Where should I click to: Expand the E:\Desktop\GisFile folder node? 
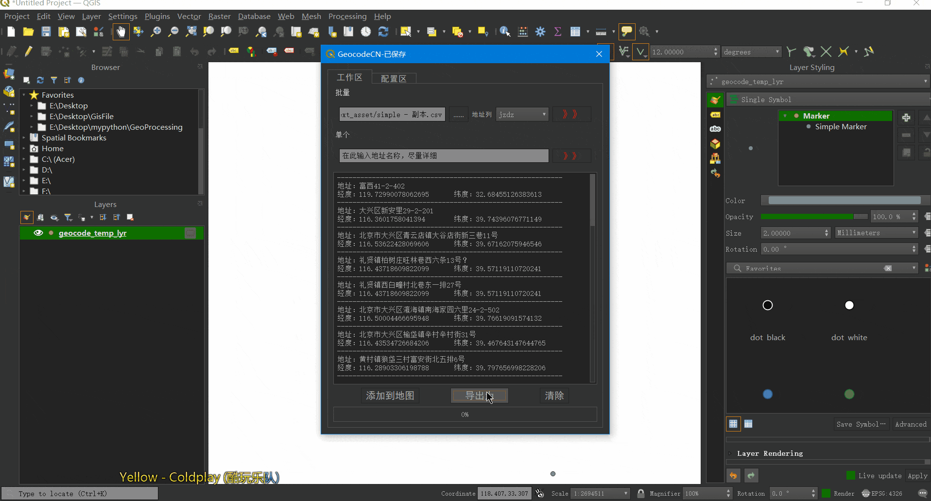tap(32, 117)
